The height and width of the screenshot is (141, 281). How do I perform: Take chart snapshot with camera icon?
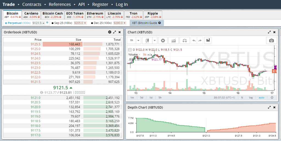click(x=271, y=40)
